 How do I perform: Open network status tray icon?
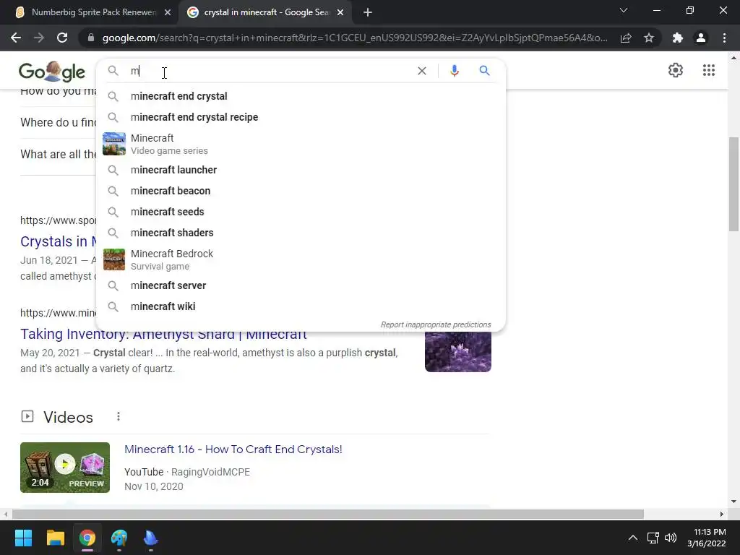[x=653, y=538]
